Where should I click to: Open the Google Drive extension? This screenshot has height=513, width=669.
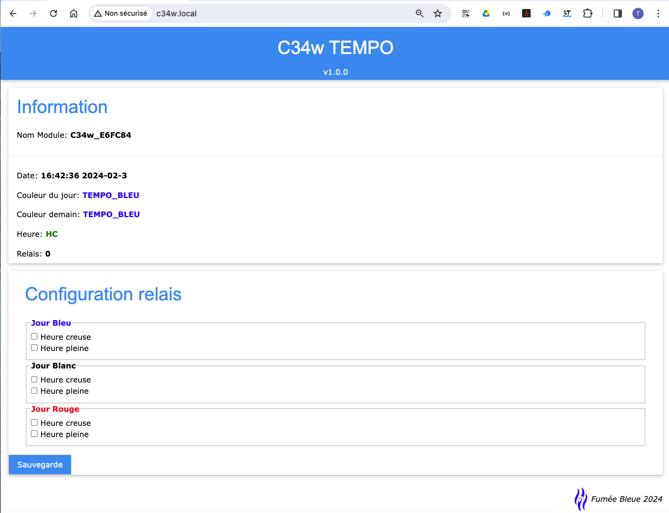coord(486,13)
